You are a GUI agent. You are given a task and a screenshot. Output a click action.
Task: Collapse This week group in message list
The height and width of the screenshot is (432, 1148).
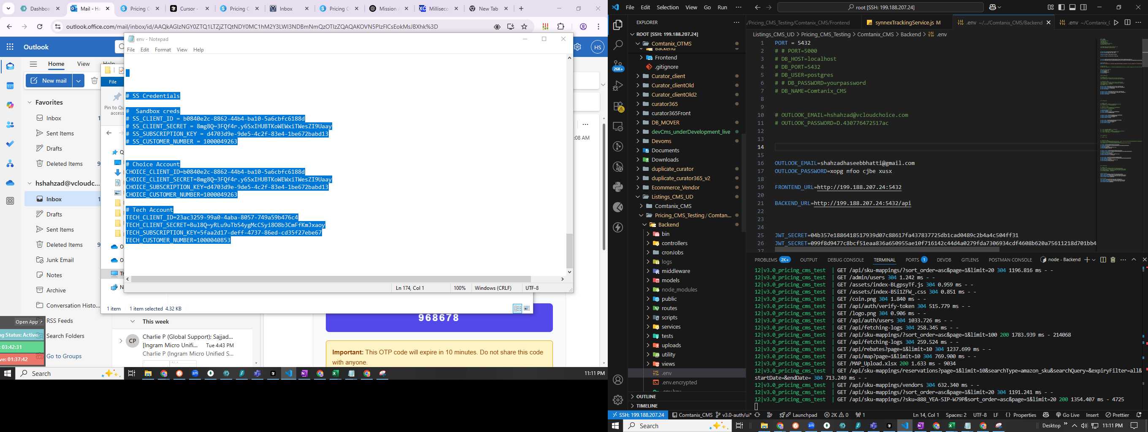(x=133, y=321)
